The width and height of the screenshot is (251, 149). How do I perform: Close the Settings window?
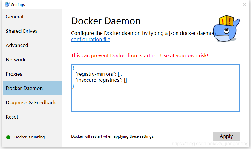(x=244, y=4)
